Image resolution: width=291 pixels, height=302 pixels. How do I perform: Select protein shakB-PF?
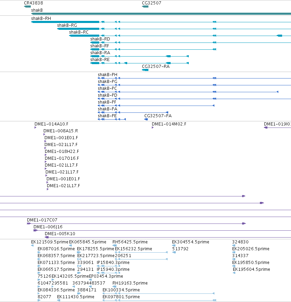click(156, 106)
